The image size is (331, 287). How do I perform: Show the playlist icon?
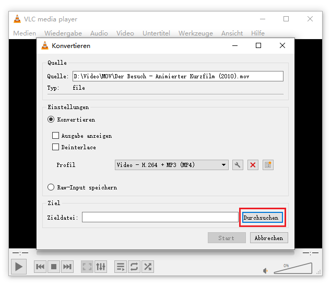coord(121,267)
